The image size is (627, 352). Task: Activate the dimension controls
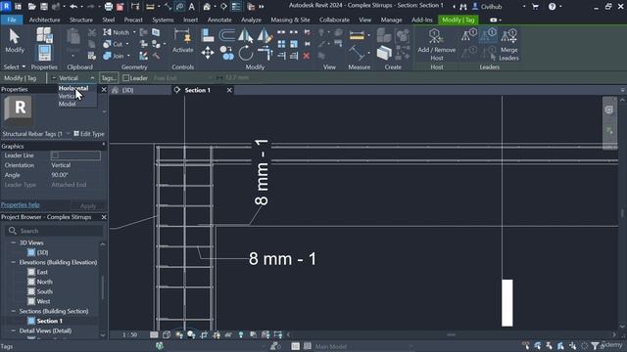pyautogui.click(x=183, y=41)
